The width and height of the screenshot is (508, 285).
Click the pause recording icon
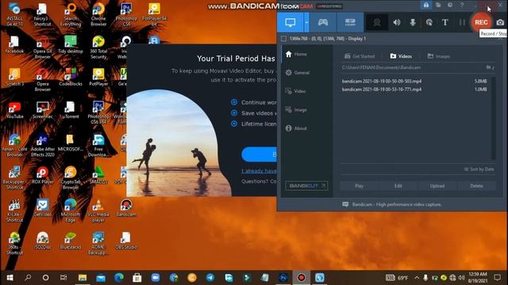pyautogui.click(x=462, y=22)
